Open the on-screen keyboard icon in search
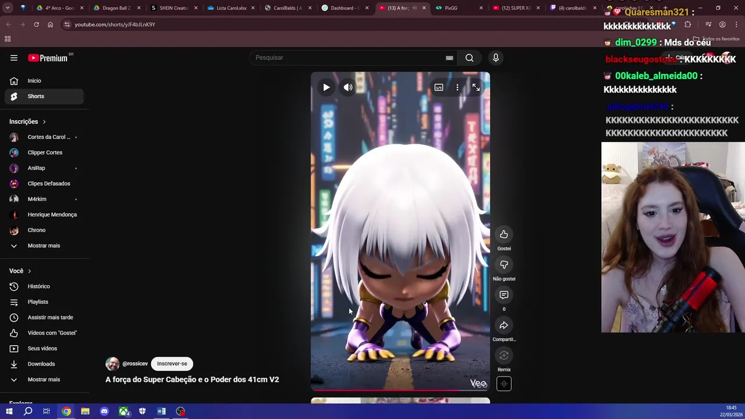This screenshot has width=745, height=419. tap(449, 58)
